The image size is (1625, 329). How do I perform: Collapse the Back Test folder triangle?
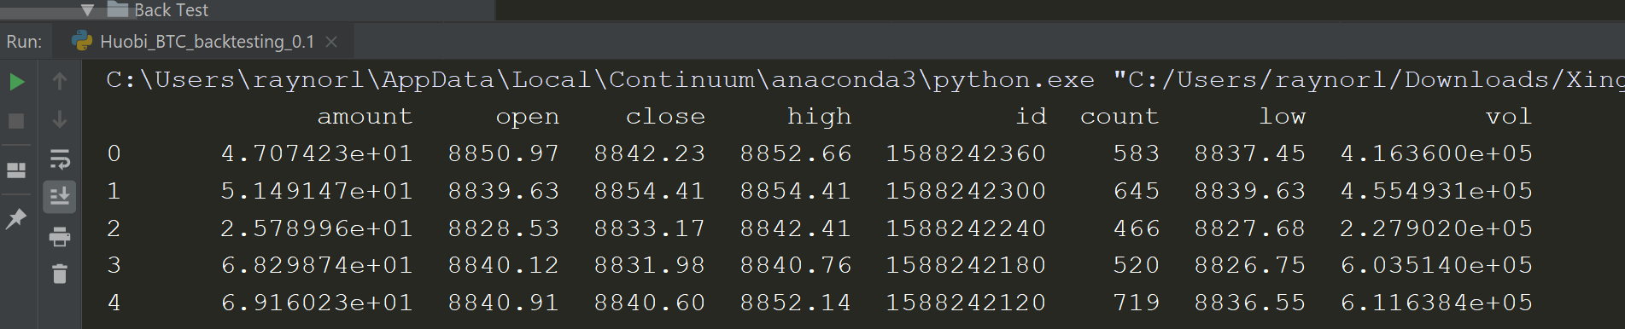point(87,10)
